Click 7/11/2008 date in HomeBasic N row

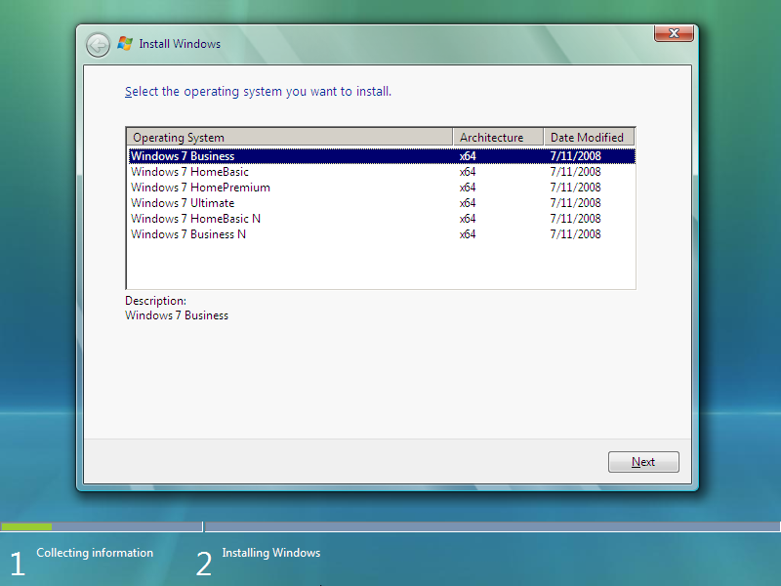(575, 219)
